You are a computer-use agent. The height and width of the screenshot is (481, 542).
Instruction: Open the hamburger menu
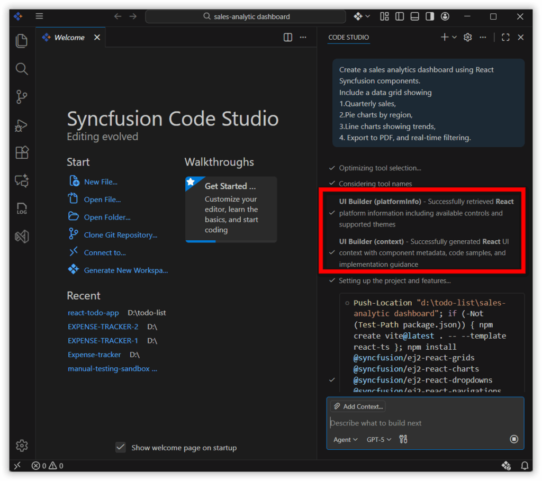(x=39, y=16)
